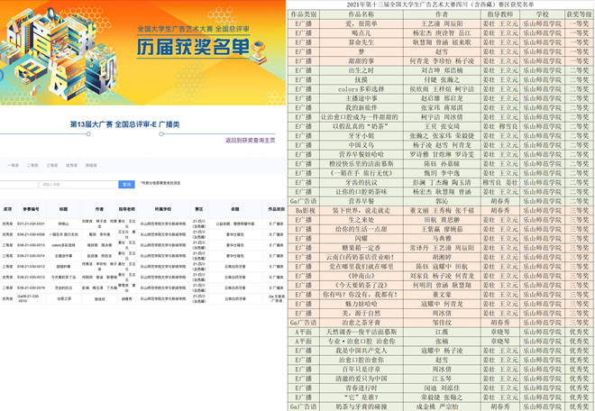595x411 pixels.
Task: Click the 爱,很简单 work name cell
Action: pyautogui.click(x=362, y=23)
